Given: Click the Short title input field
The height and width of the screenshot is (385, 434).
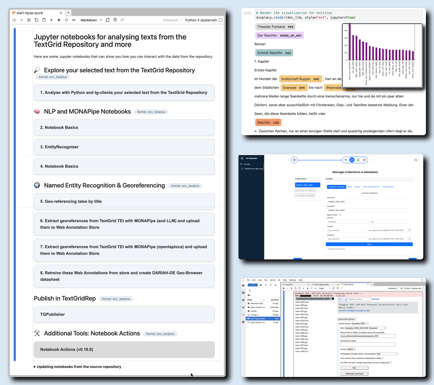Looking at the screenshot, I should [369, 202].
